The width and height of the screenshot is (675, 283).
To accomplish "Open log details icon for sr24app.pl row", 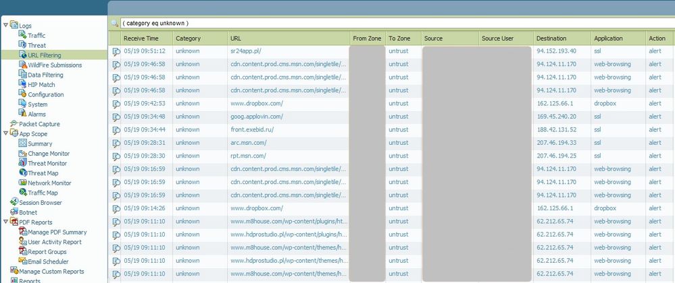I will pos(116,51).
